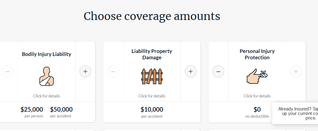Click the $25,000 per person amount

click(32, 110)
